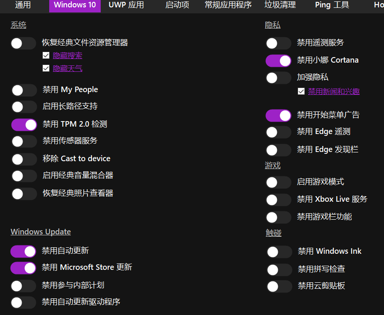The width and height of the screenshot is (384, 315).
Task: Open the 隐藏天气 link
Action: 67,68
